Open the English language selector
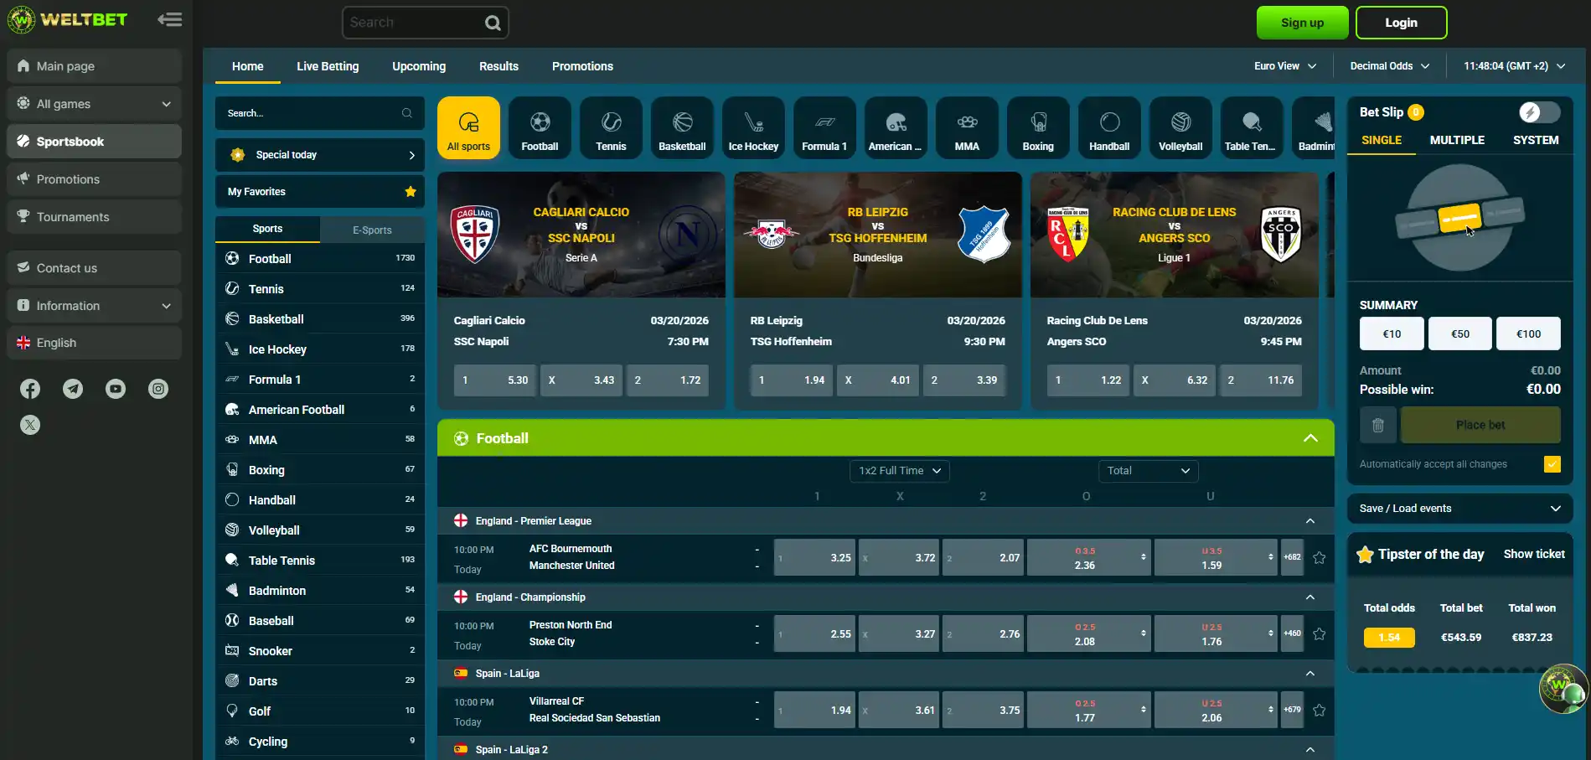Viewport: 1591px width, 760px height. 94,343
